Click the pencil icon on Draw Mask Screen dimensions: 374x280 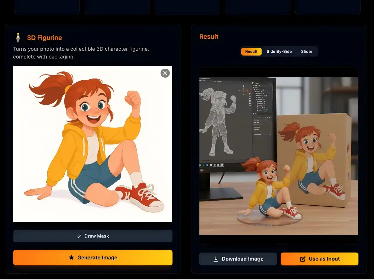pos(79,236)
